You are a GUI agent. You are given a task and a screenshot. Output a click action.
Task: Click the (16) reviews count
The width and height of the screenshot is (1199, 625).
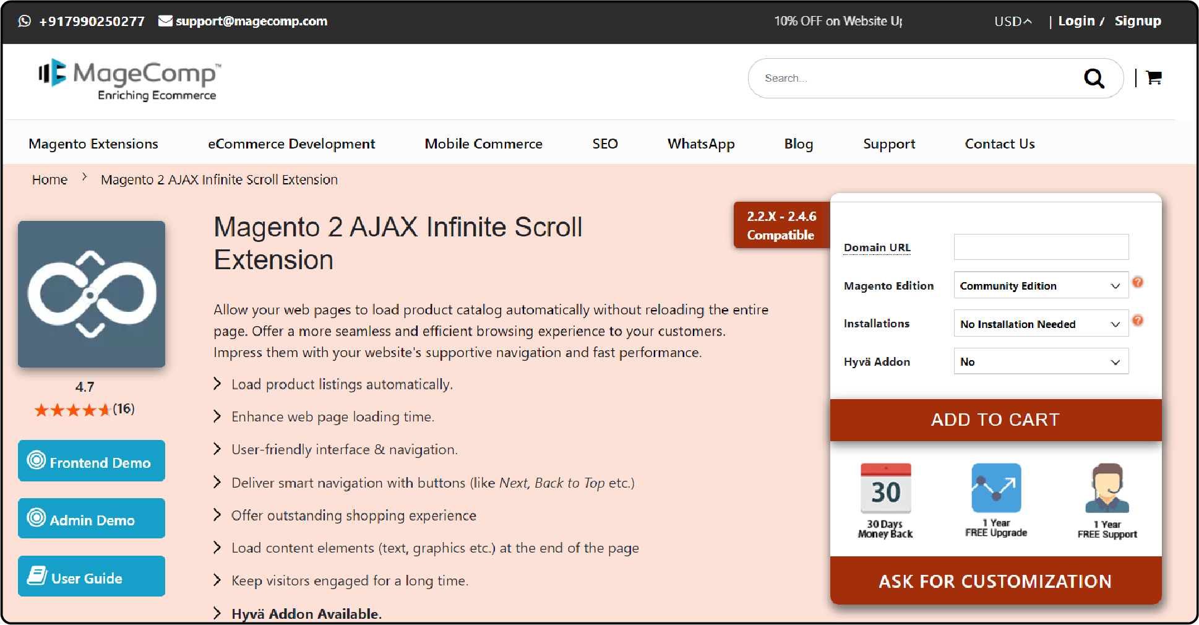[x=124, y=409]
